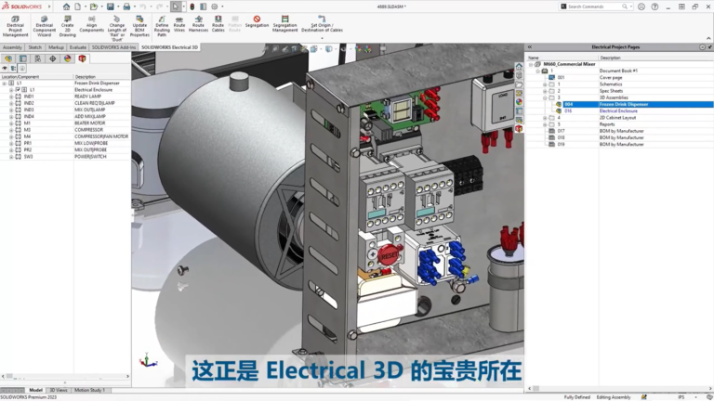Switch to the FeatureManager design tree tab
The image size is (714, 401).
(x=8, y=58)
